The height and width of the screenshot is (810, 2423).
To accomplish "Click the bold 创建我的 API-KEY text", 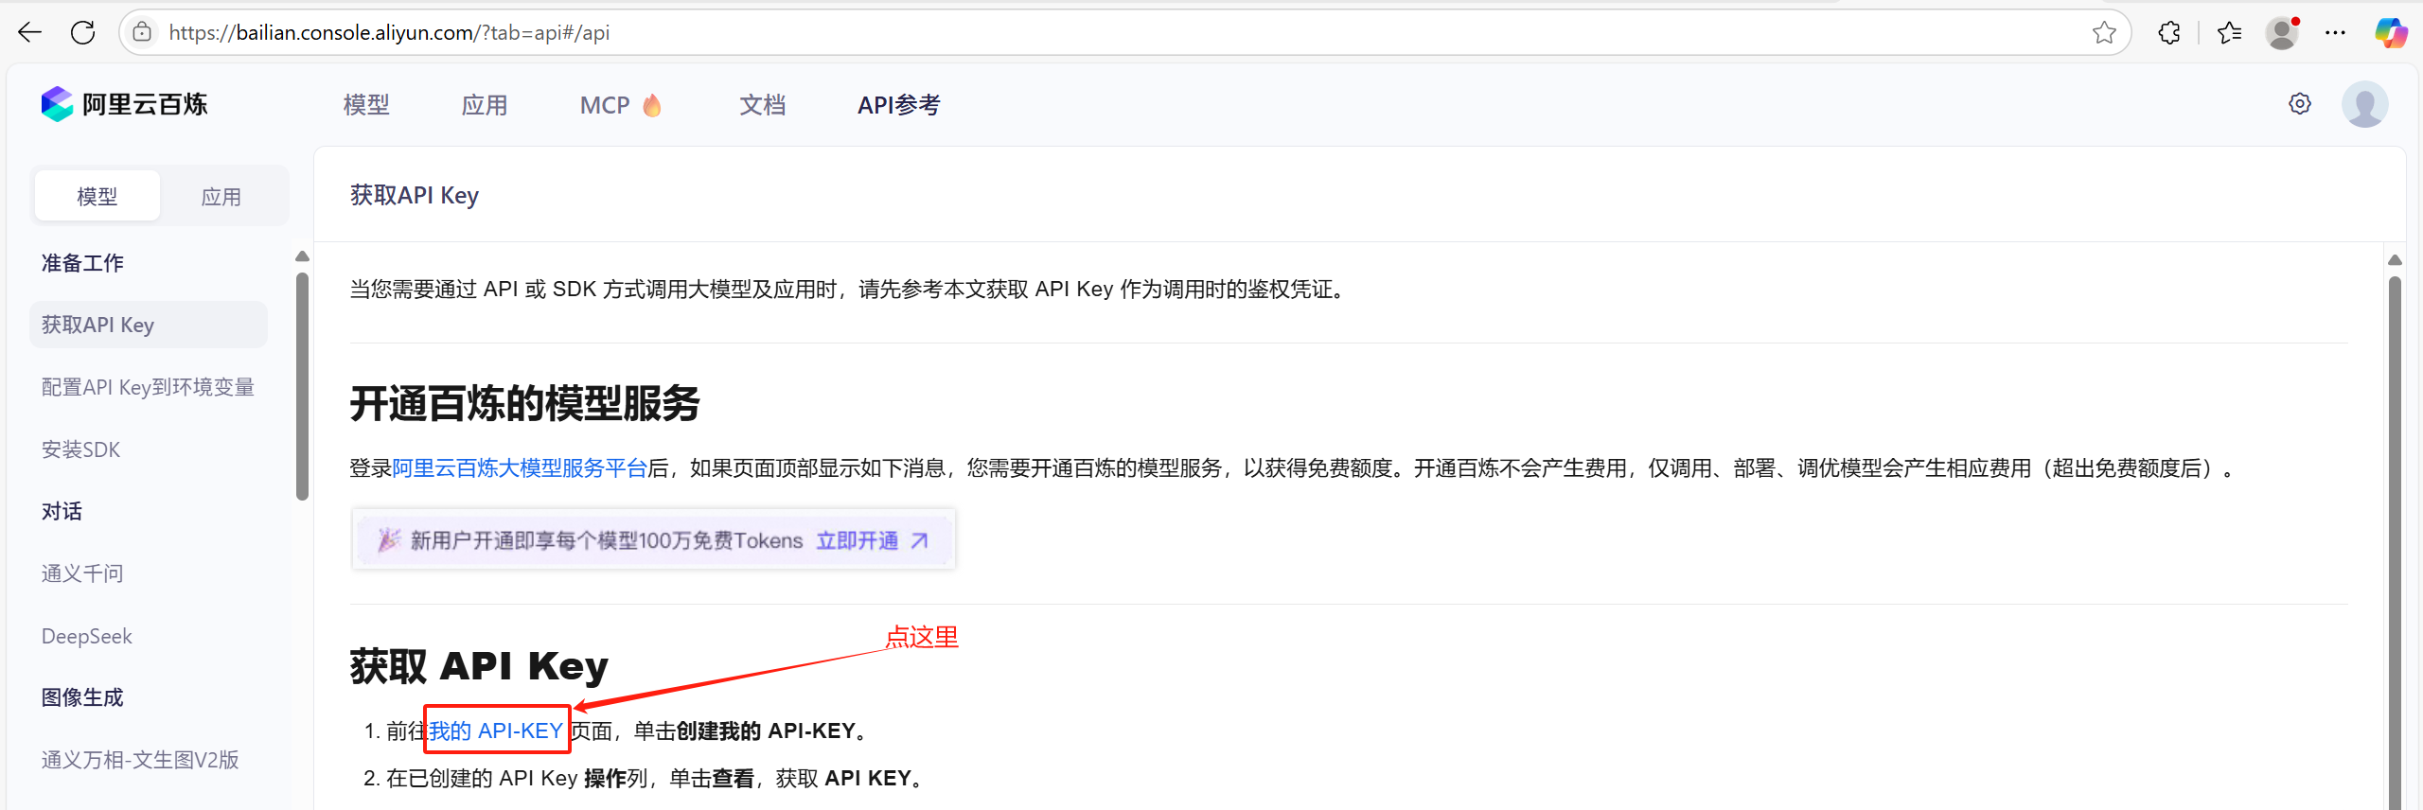I will pos(765,731).
